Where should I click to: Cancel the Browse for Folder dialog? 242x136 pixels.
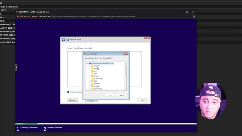(x=121, y=96)
